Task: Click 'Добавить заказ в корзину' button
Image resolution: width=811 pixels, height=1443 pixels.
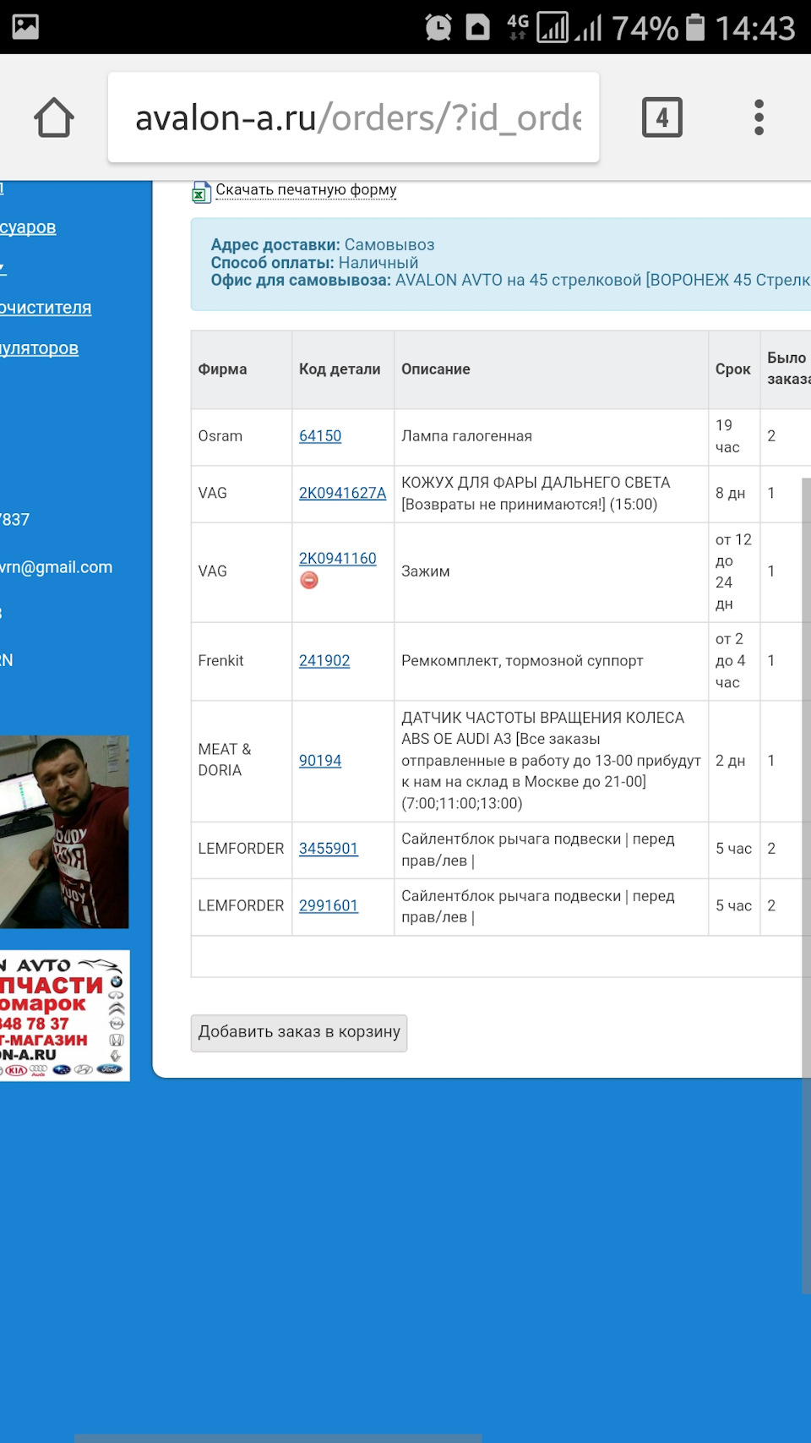Action: coord(299,1032)
